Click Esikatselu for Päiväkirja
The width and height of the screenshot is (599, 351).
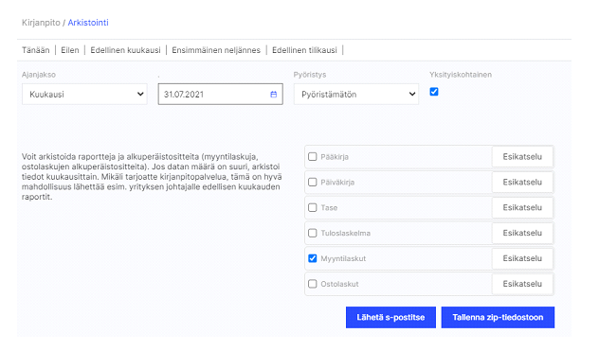tap(522, 182)
